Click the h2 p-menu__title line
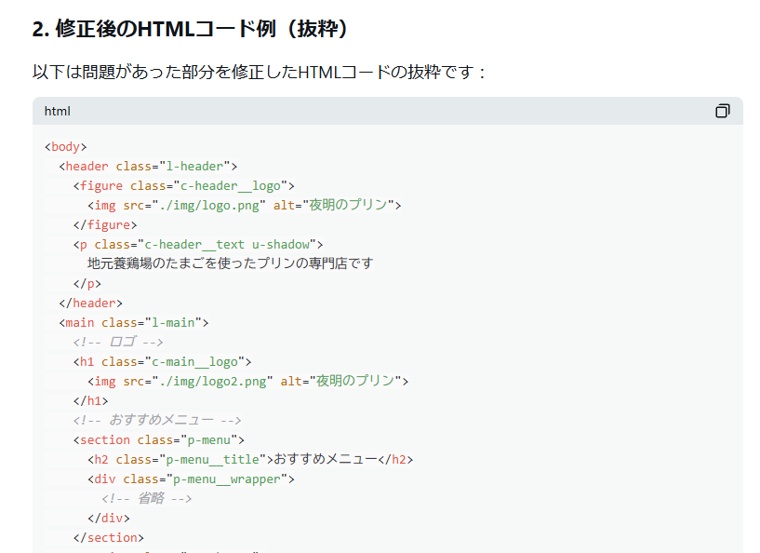760x553 pixels. pos(250,459)
